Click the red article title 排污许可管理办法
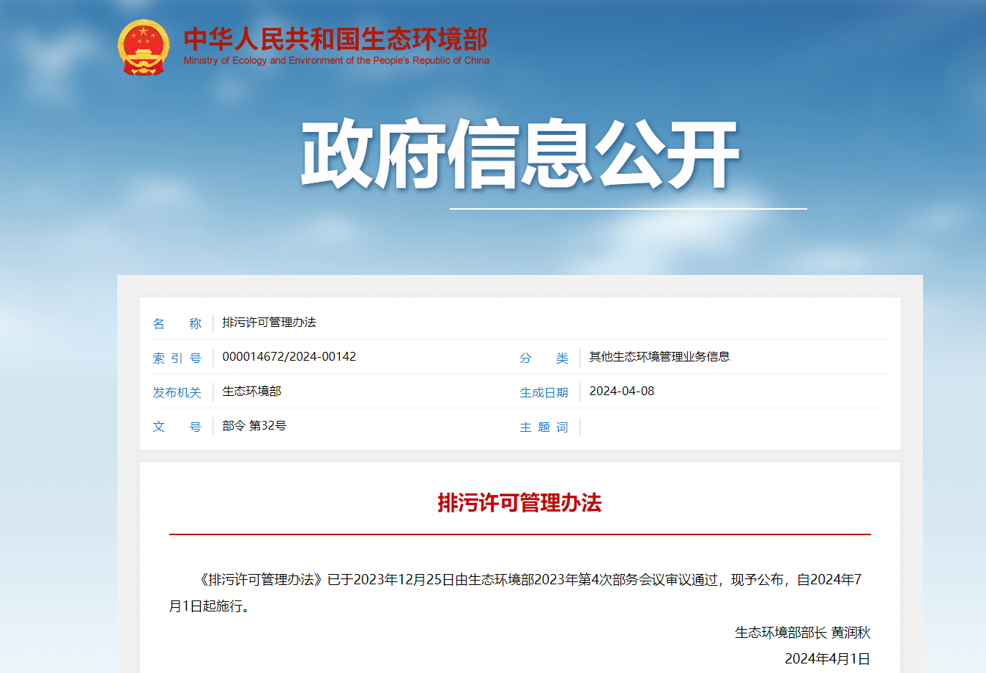 (x=519, y=503)
